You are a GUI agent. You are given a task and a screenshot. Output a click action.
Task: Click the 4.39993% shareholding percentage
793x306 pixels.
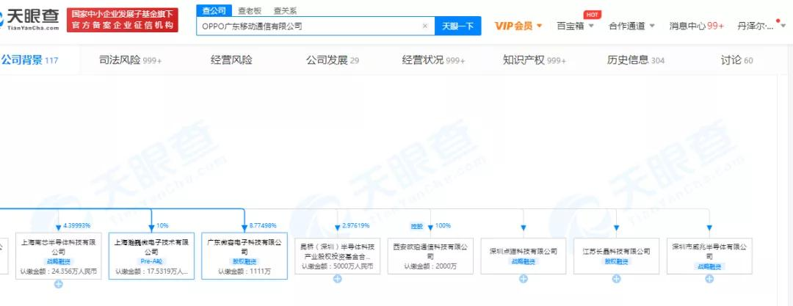(77, 225)
